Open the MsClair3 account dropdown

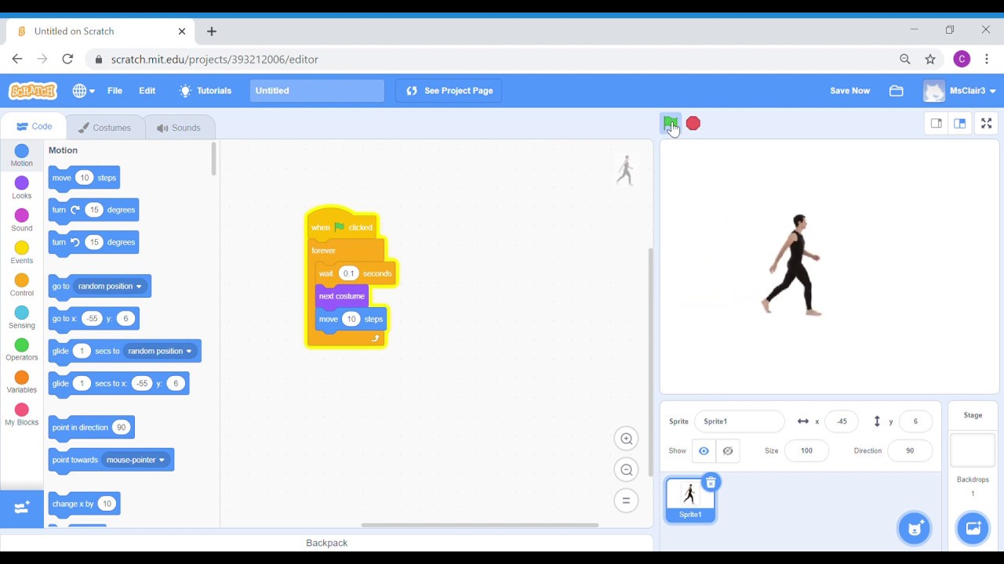click(x=959, y=91)
